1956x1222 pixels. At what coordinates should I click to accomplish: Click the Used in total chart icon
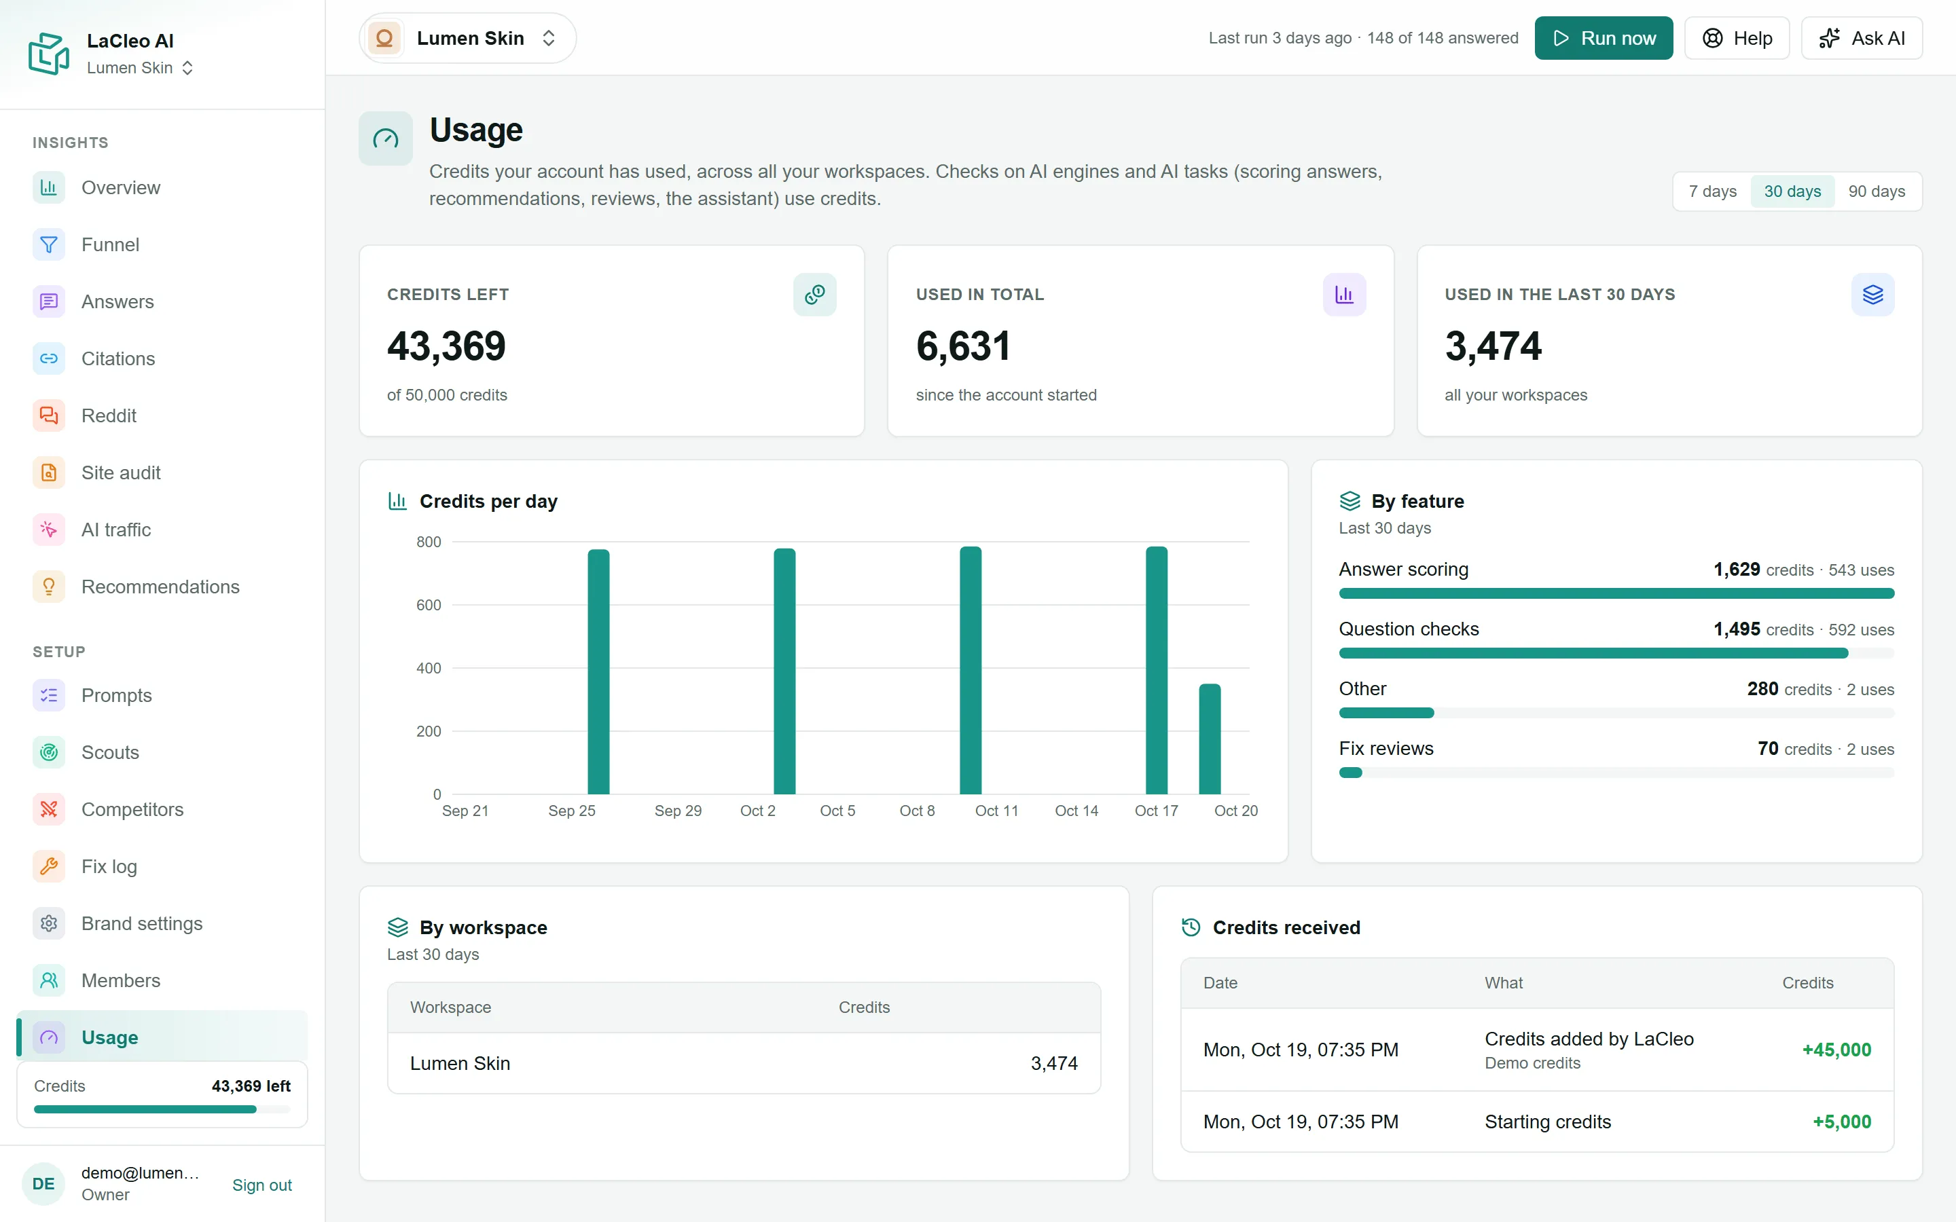pyautogui.click(x=1344, y=294)
